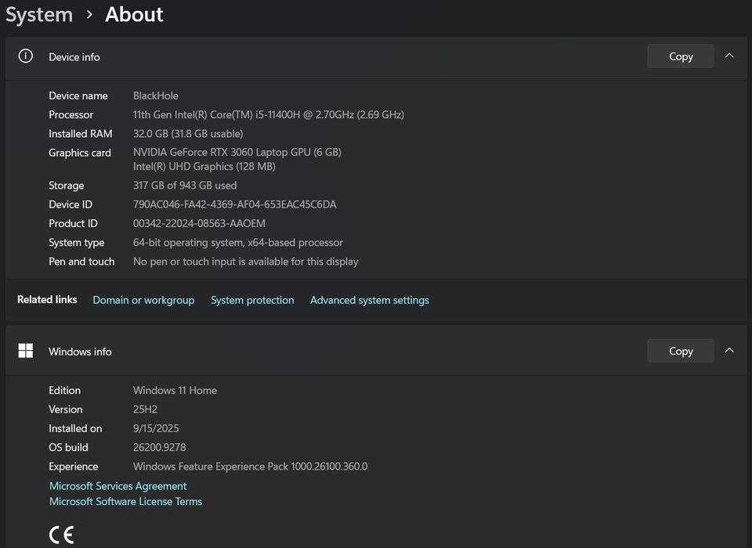Click the Version label
This screenshot has width=752, height=548.
point(65,409)
